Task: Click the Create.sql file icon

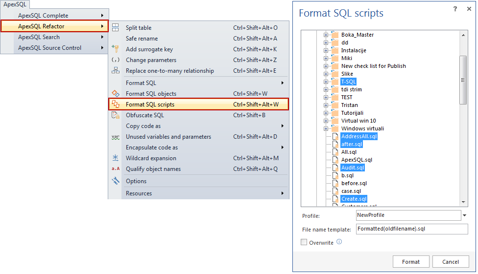Action: (x=335, y=199)
